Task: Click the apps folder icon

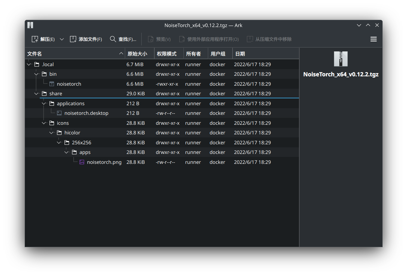Action: pyautogui.click(x=74, y=152)
